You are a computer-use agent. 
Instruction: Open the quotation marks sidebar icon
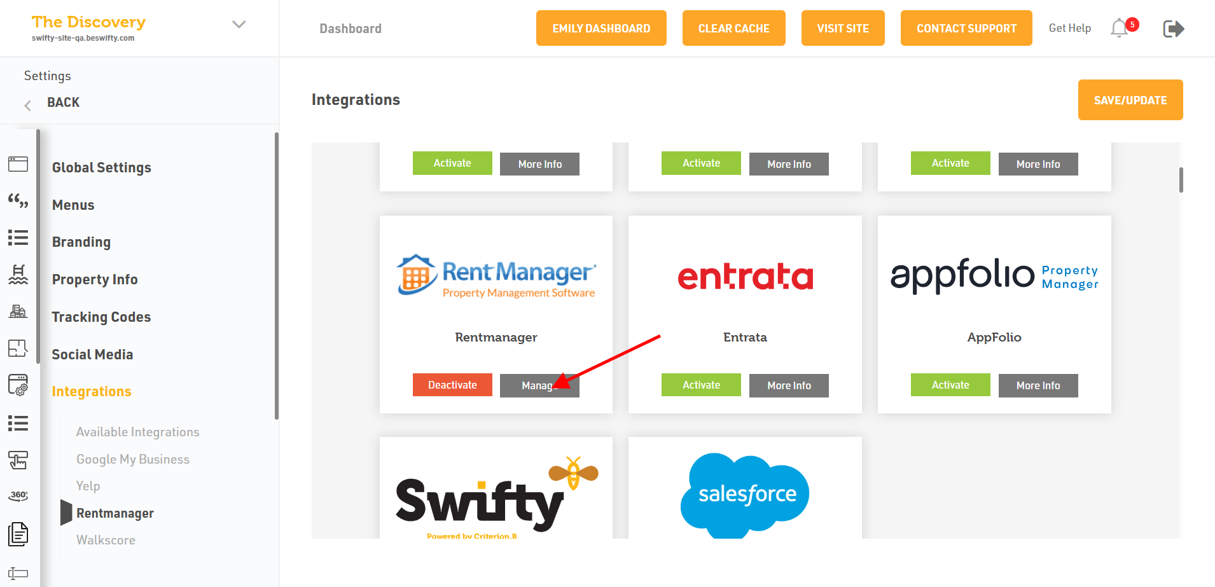18,201
